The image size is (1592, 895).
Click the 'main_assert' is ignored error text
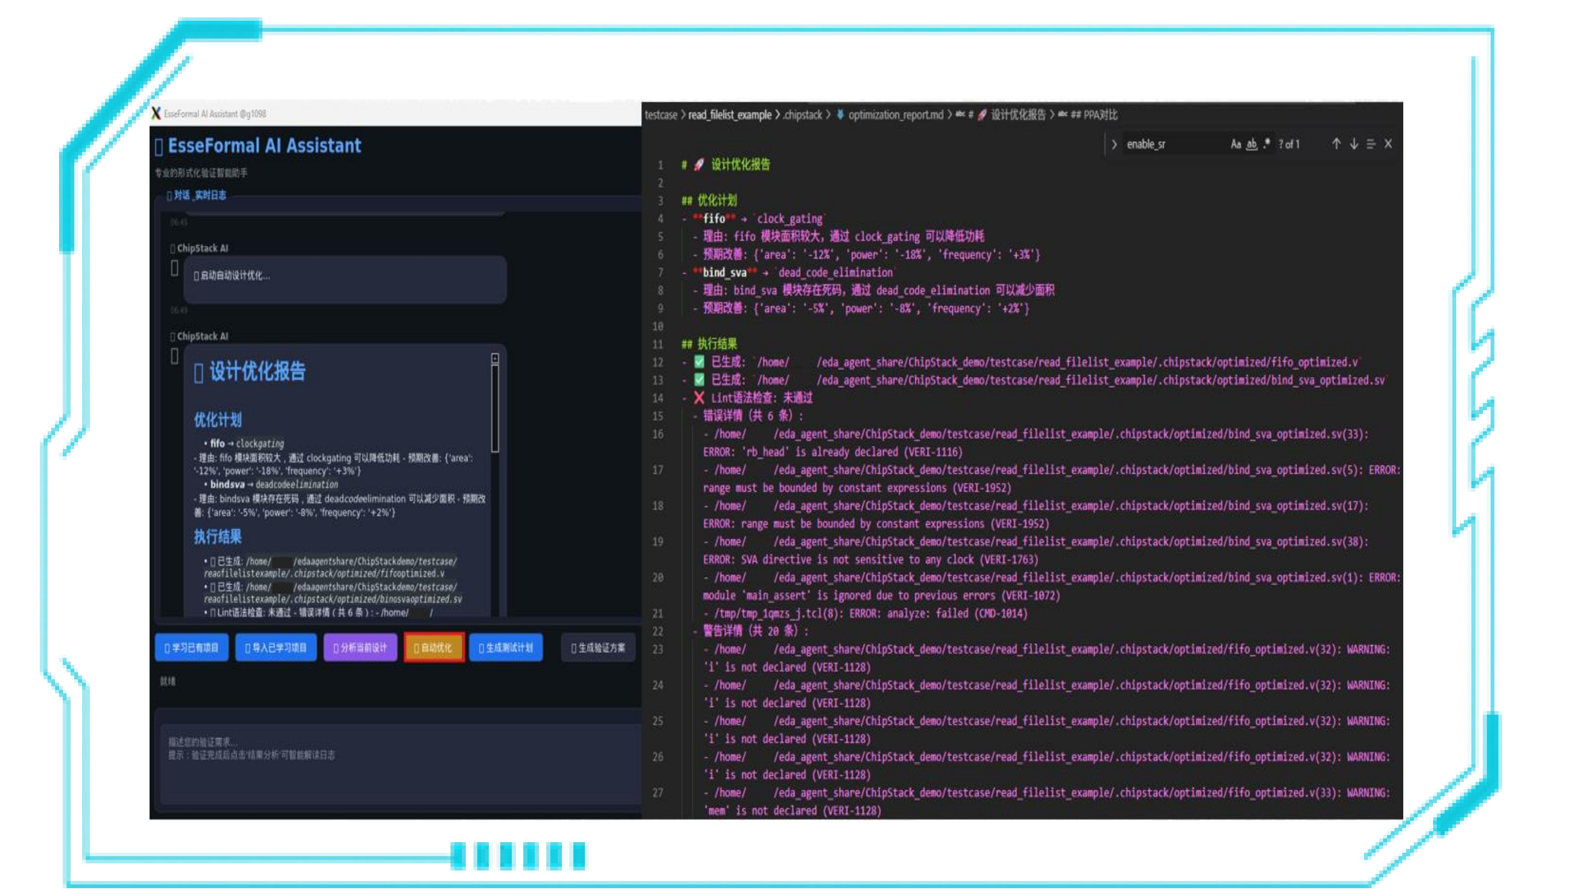[881, 595]
